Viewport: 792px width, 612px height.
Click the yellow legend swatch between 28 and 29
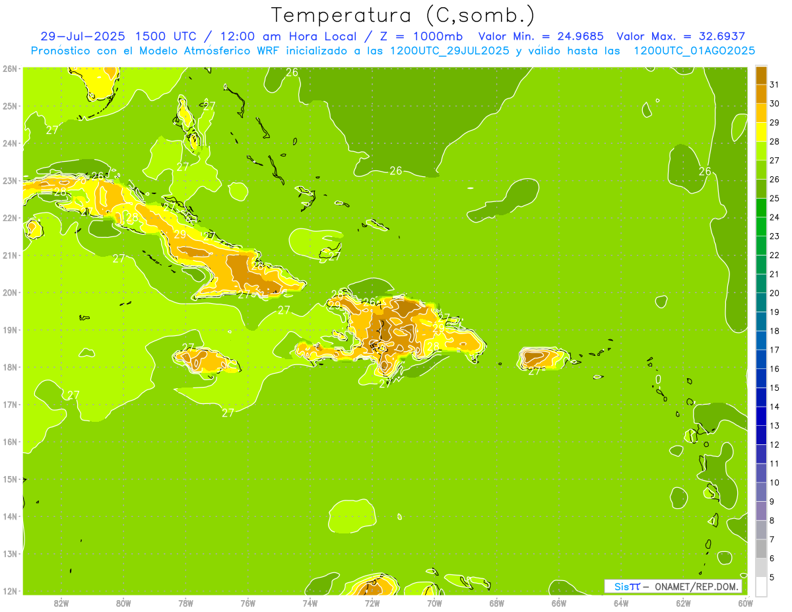761,131
